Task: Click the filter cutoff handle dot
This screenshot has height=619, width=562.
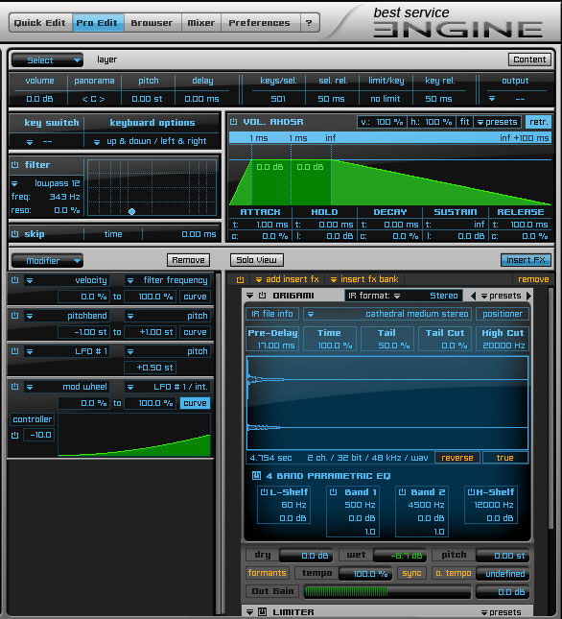Action: coord(131,211)
